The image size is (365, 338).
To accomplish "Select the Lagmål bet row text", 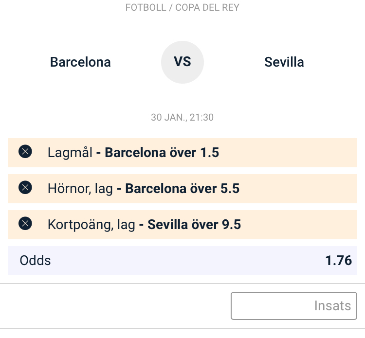I will pyautogui.click(x=133, y=153).
